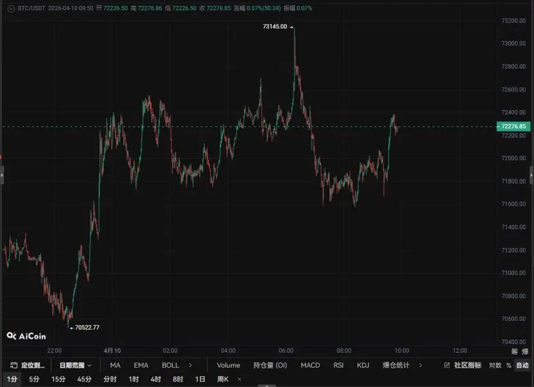Click the 10:00 time axis label

coord(402,350)
